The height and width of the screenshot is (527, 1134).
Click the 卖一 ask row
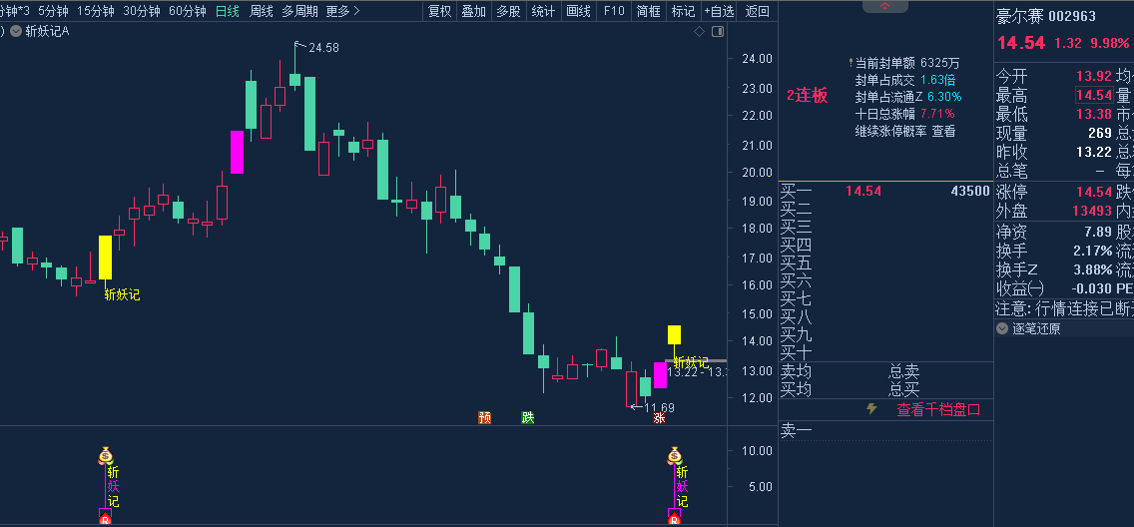pyautogui.click(x=885, y=431)
